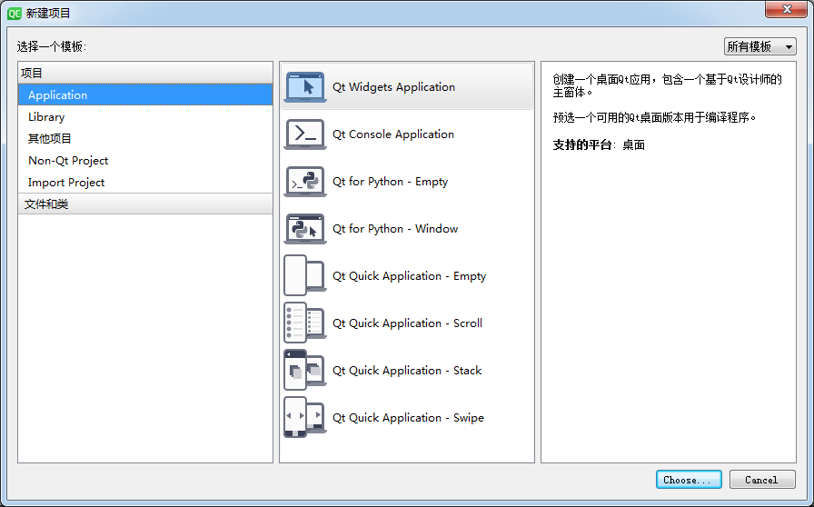
Task: Click the 支持的平台 description text
Action: (599, 145)
